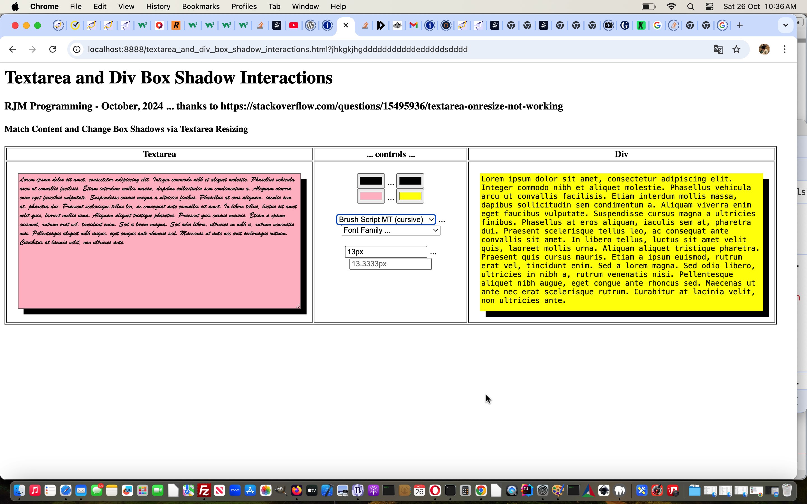This screenshot has width=807, height=504.
Task: Click the computed font size field 13.3333px
Action: pyautogui.click(x=389, y=263)
